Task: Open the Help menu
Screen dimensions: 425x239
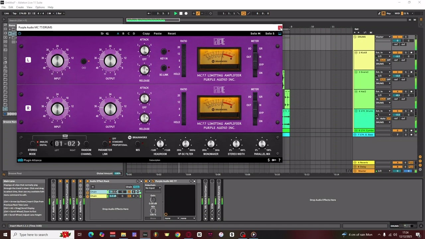Action: point(50,7)
